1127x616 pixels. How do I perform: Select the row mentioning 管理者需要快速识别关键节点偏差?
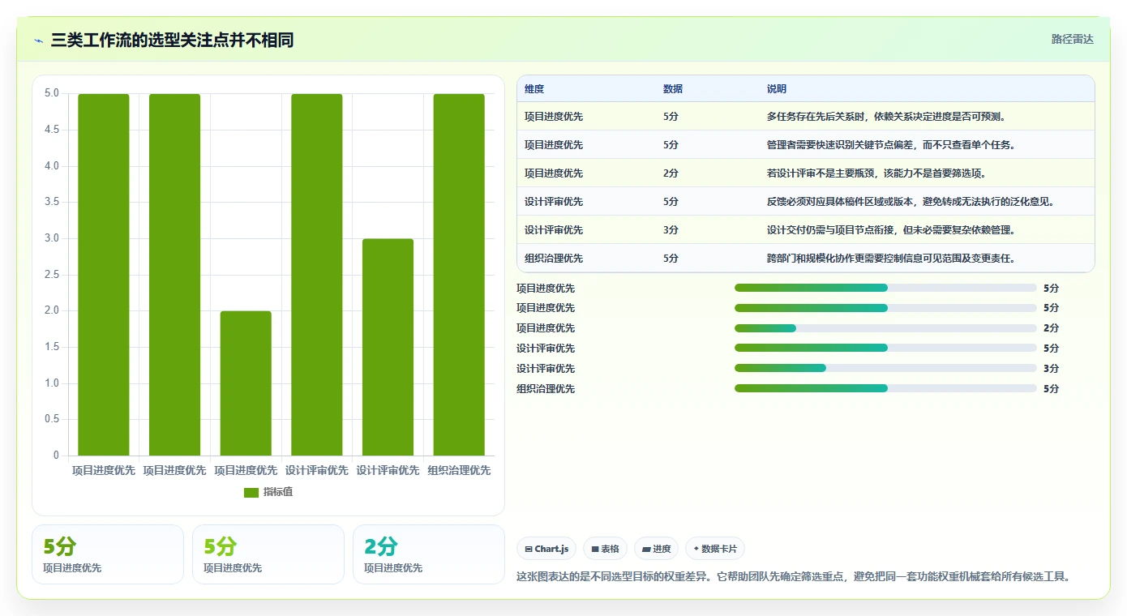pyautogui.click(x=805, y=145)
